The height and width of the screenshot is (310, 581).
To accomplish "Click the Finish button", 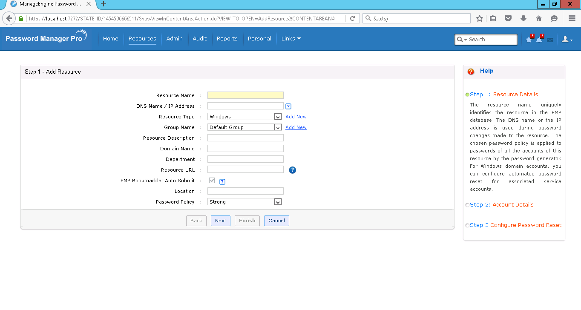I will coord(247,221).
